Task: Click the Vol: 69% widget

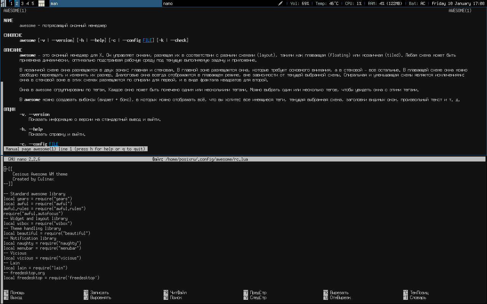Action: [x=299, y=3]
